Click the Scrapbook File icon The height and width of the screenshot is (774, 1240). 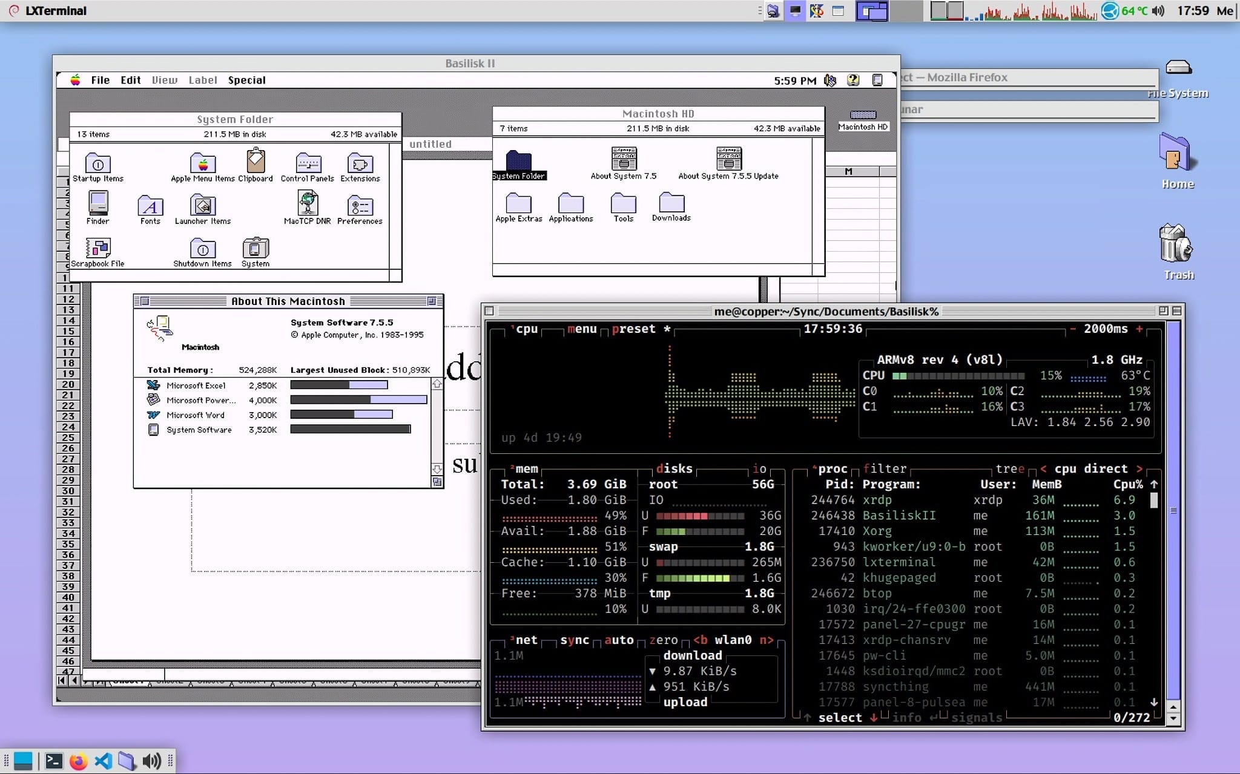click(97, 248)
